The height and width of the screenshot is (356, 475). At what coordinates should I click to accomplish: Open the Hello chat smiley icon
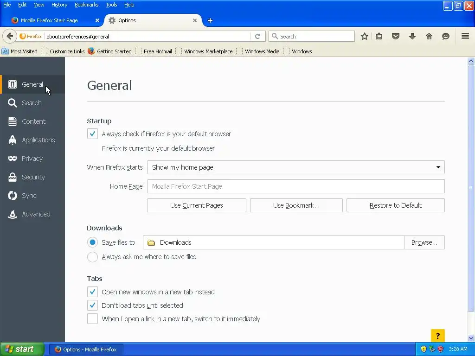(446, 36)
